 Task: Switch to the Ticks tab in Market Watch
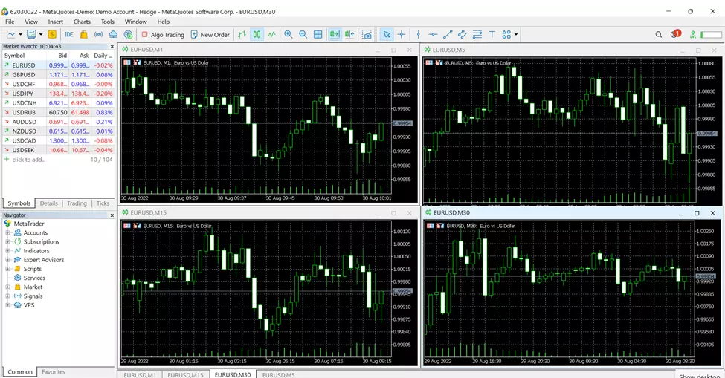tap(103, 203)
